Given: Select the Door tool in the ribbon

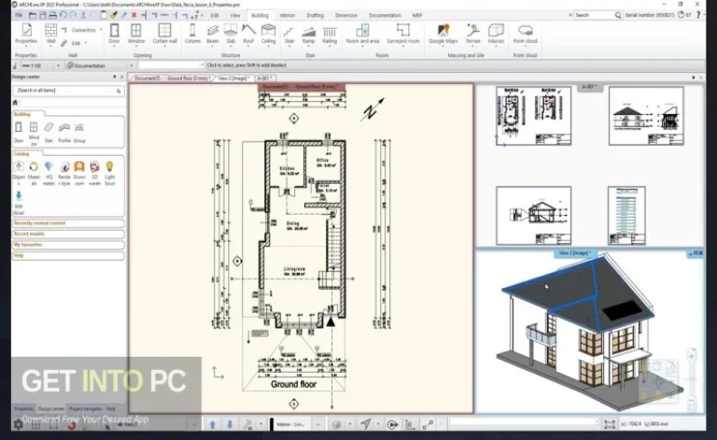Looking at the screenshot, I should click(114, 34).
